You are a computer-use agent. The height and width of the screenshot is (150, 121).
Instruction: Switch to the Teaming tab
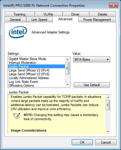[20, 14]
